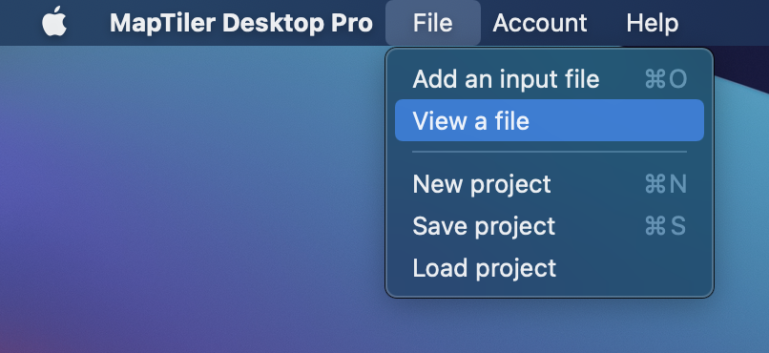Select Load project
This screenshot has width=769, height=353.
(x=550, y=268)
